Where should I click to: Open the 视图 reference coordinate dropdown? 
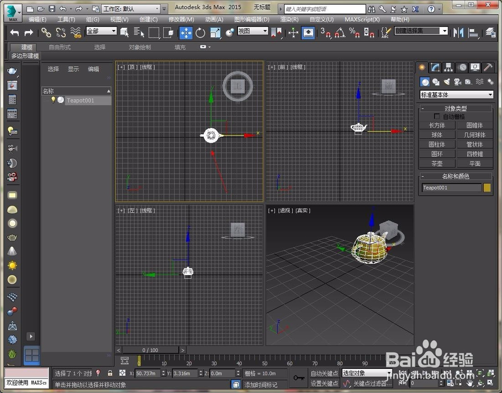(253, 31)
